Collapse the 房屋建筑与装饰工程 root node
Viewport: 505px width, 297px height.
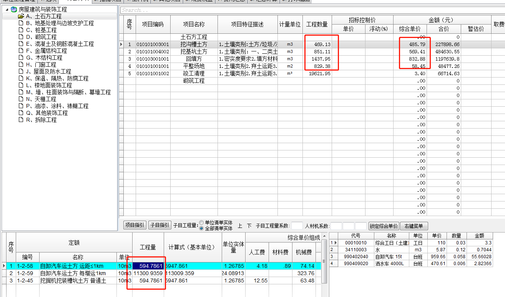tap(7, 9)
